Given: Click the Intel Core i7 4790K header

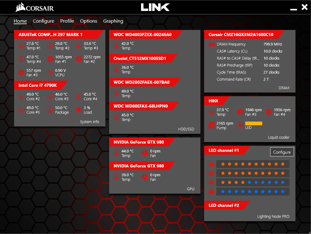Looking at the screenshot, I should (38, 85).
